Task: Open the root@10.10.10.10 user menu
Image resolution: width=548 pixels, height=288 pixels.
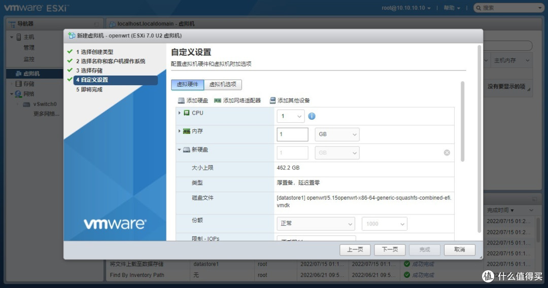Action: (x=406, y=8)
